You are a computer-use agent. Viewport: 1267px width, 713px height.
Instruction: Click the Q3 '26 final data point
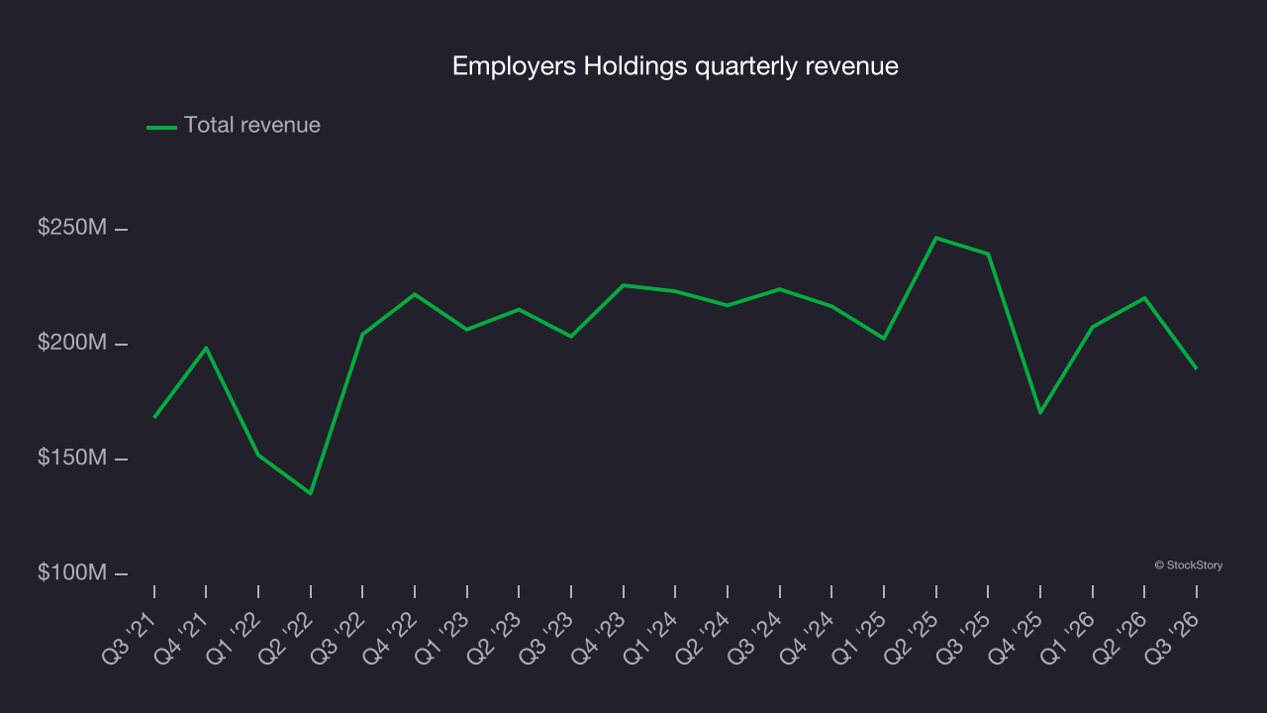click(1196, 368)
